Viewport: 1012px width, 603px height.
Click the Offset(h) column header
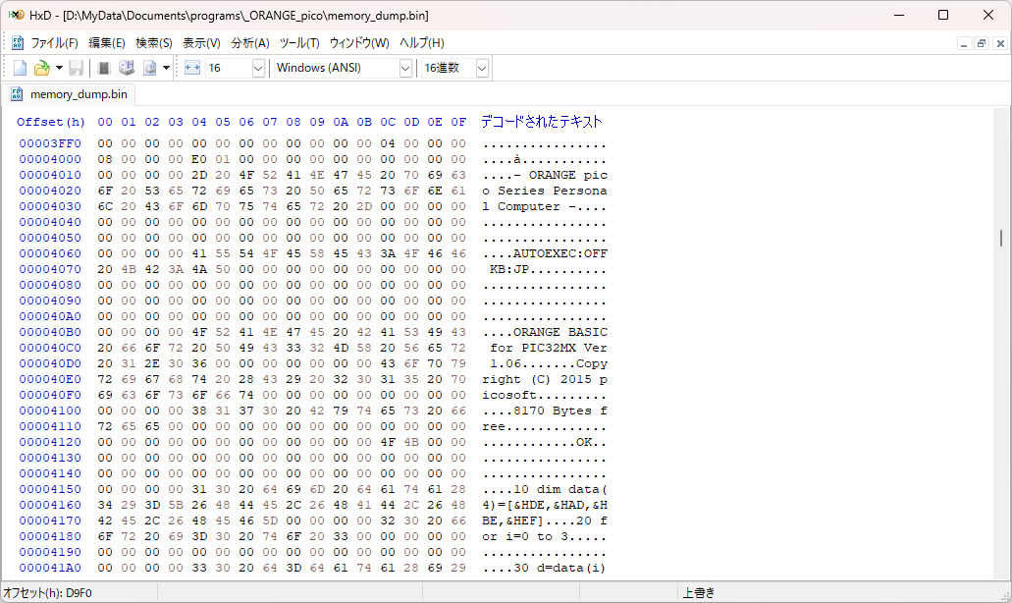click(x=51, y=122)
